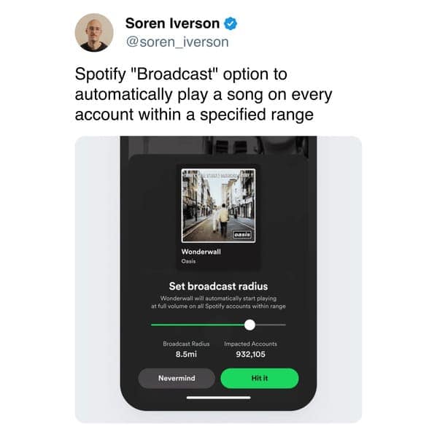
Task: Tap the Nevermind button
Action: (177, 378)
